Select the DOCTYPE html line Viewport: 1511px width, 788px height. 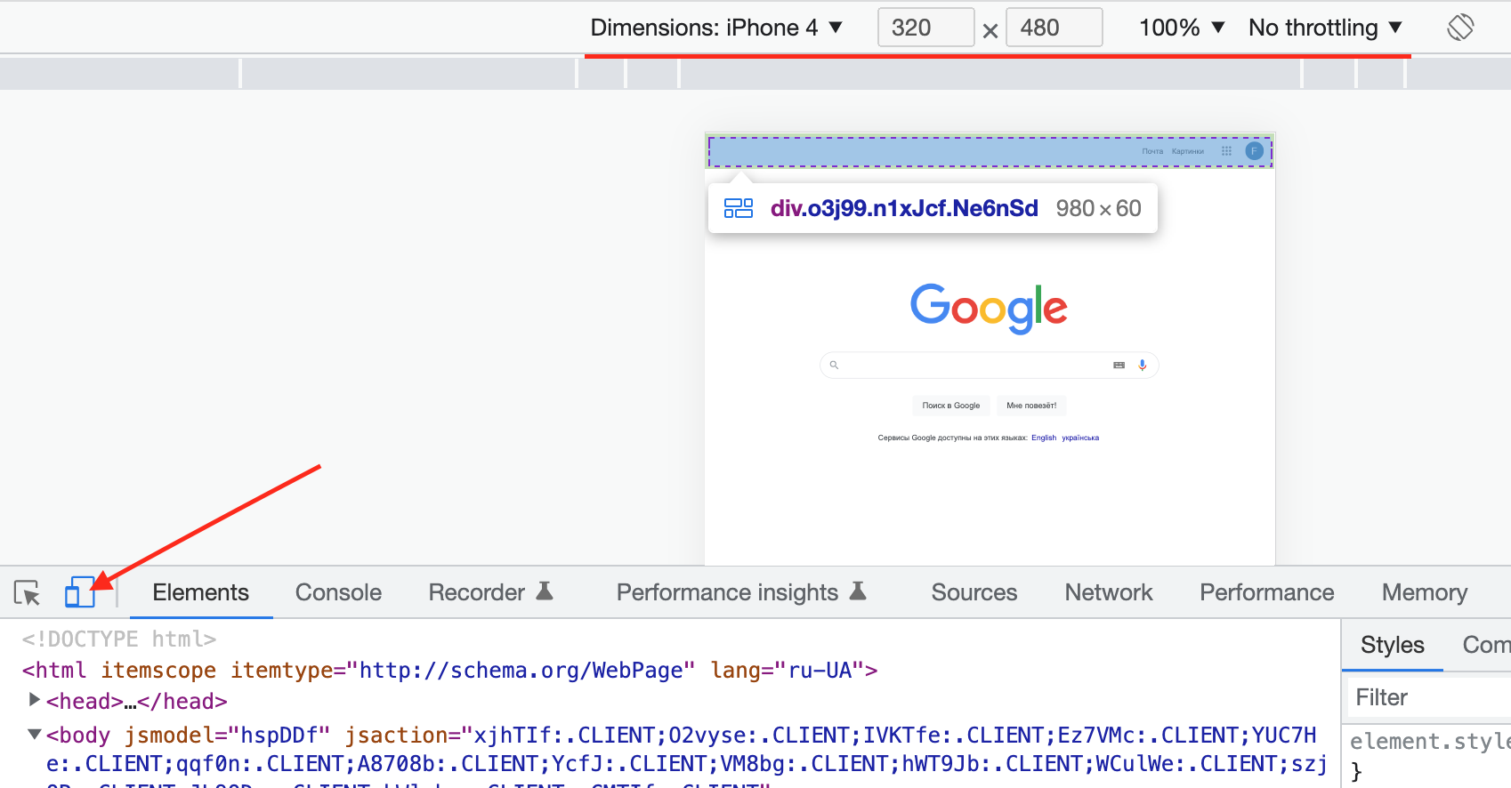coord(119,639)
